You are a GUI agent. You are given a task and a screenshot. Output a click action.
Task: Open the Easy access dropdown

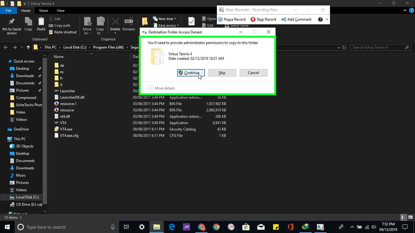tap(166, 25)
